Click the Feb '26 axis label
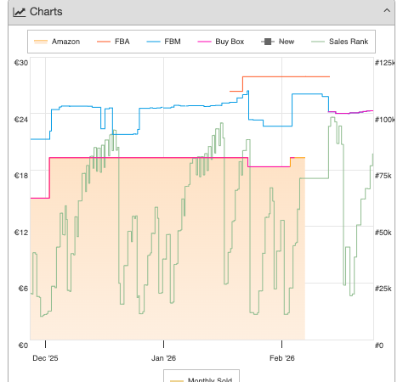 coord(282,358)
